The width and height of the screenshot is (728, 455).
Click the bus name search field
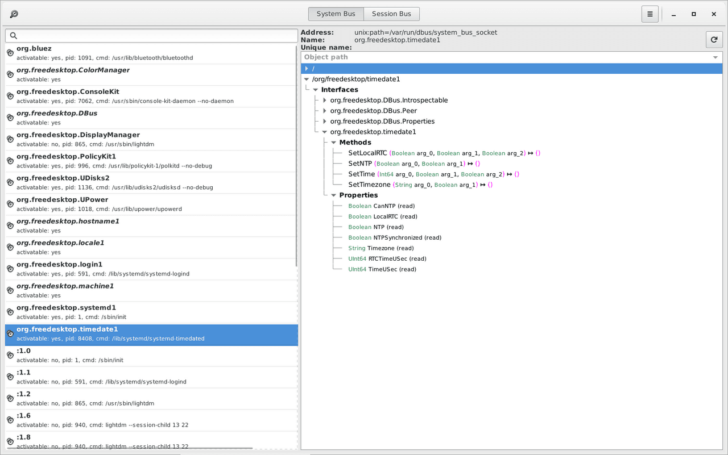coord(151,36)
